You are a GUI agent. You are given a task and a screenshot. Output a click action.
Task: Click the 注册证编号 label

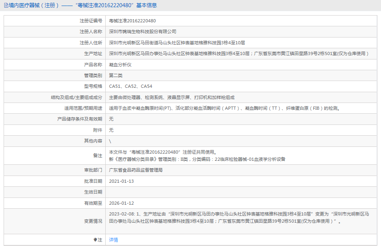point(91,21)
